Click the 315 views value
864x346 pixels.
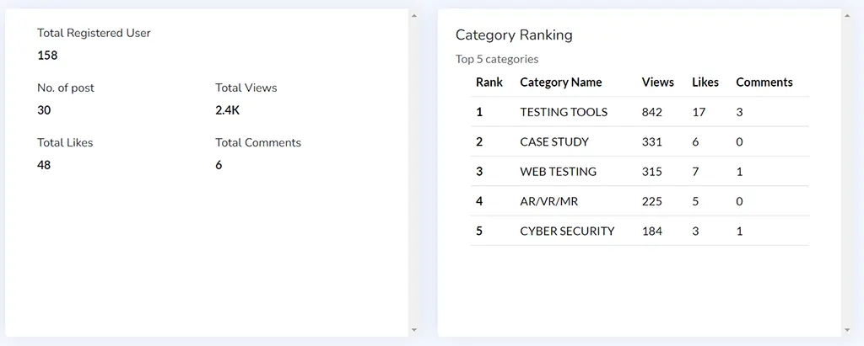pyautogui.click(x=652, y=171)
